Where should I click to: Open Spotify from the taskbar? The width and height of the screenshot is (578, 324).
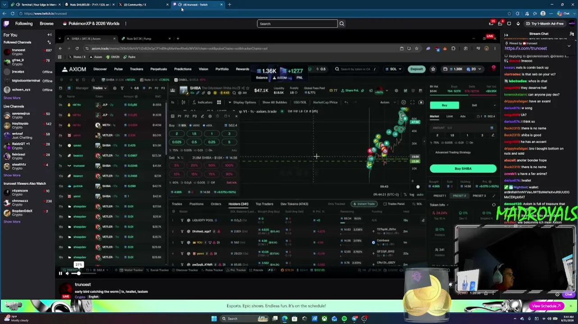[344, 319]
